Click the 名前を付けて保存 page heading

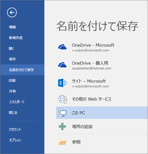click(97, 26)
